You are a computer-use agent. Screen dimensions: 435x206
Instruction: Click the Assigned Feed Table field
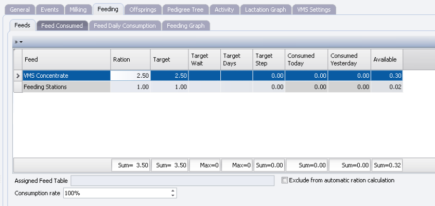(x=172, y=180)
